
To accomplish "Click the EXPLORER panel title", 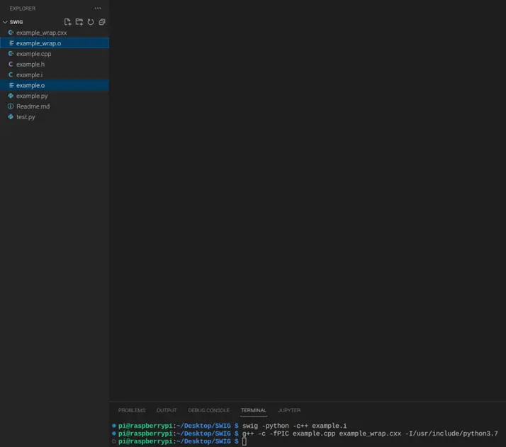I will (x=23, y=9).
